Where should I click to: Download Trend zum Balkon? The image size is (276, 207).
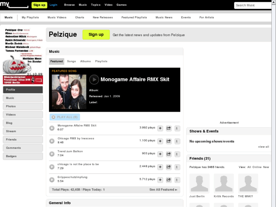point(177,154)
